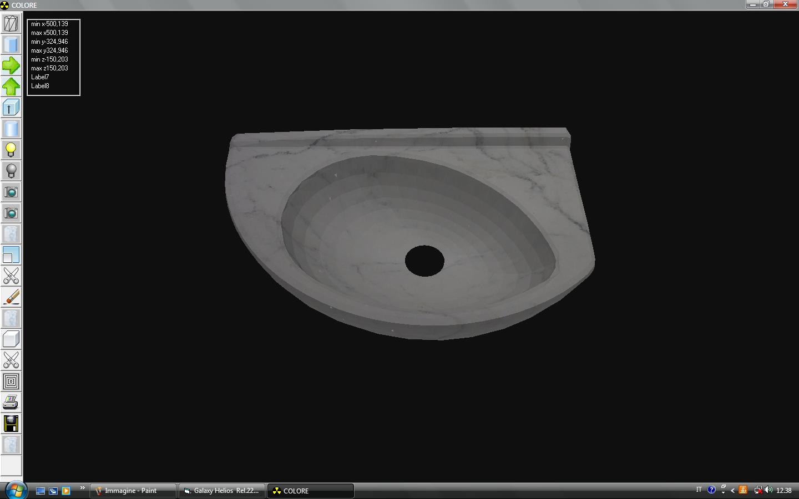
Task: Click the green right arrow icon
Action: click(x=11, y=65)
